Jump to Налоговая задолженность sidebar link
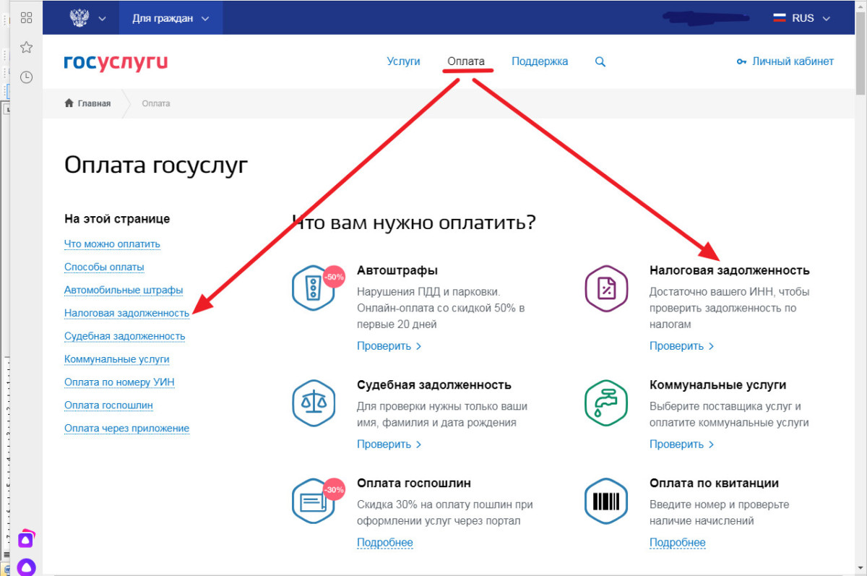 pyautogui.click(x=126, y=313)
